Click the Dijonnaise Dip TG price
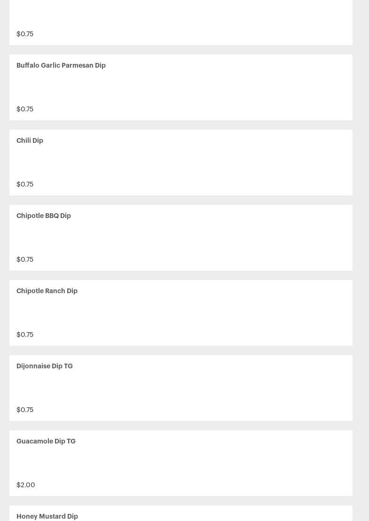Screen dimensions: 369x521 tap(25, 410)
